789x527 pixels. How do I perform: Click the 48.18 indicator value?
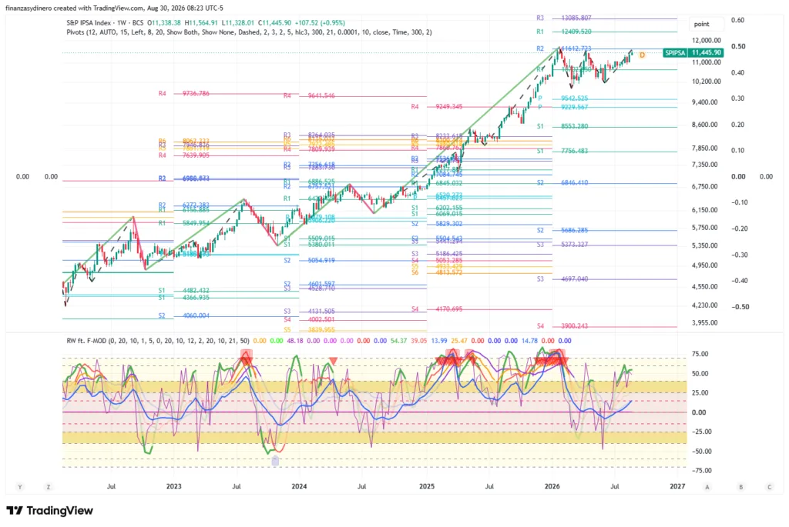[294, 341]
